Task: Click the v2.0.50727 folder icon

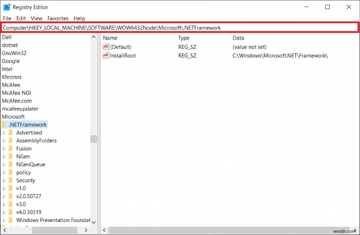Action: pyautogui.click(x=10, y=196)
